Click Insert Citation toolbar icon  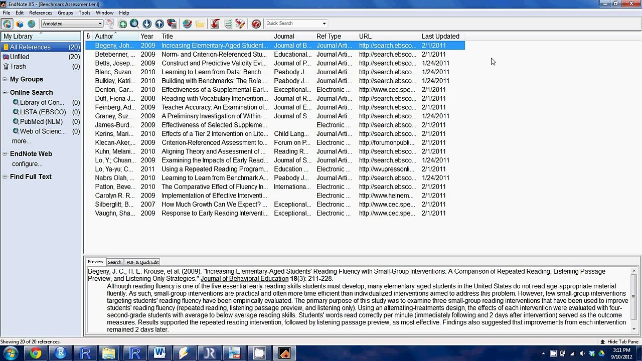click(215, 24)
